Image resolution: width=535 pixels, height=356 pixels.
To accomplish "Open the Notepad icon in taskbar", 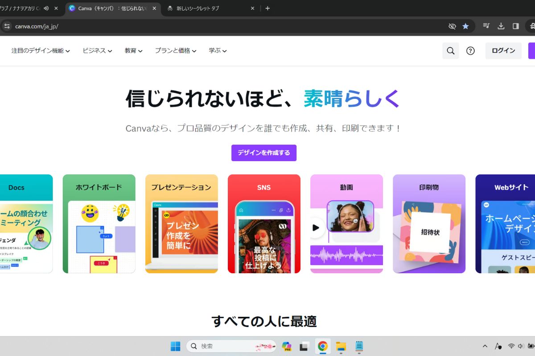I will (359, 346).
